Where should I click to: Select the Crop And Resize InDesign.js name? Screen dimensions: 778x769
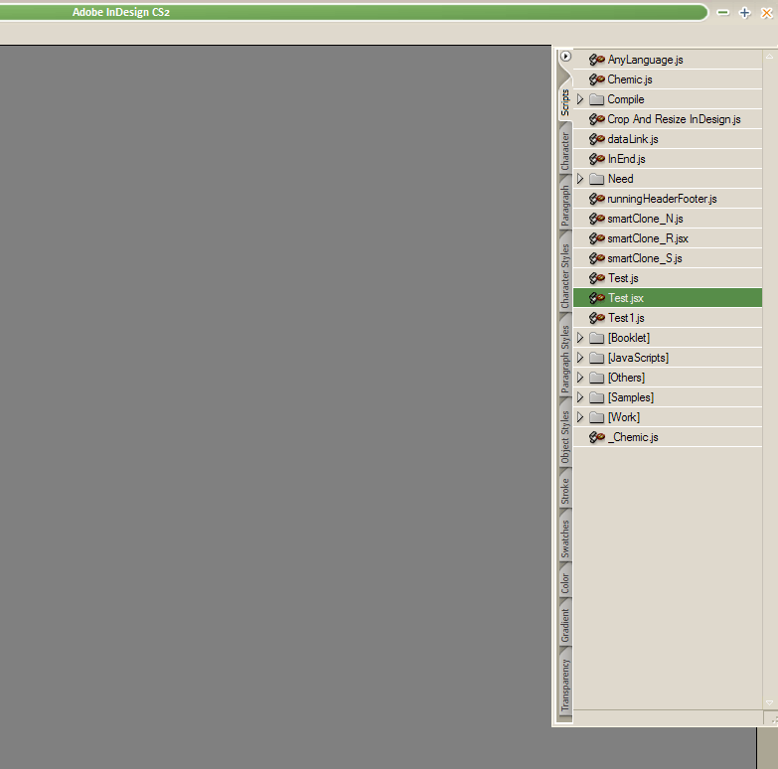(674, 119)
